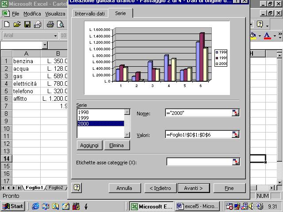Switch to the Intervallo dati tab
The image size is (283, 212).
coord(90,14)
